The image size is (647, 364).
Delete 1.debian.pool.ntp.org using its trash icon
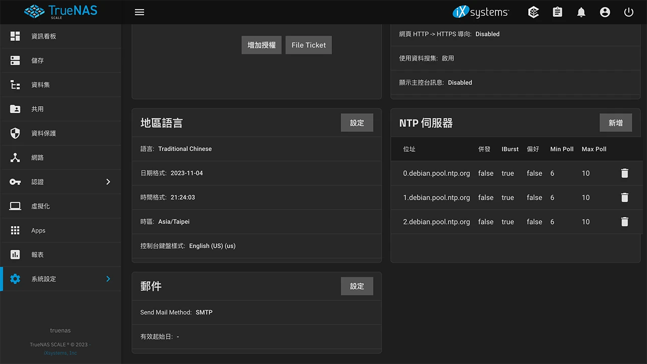(x=624, y=197)
